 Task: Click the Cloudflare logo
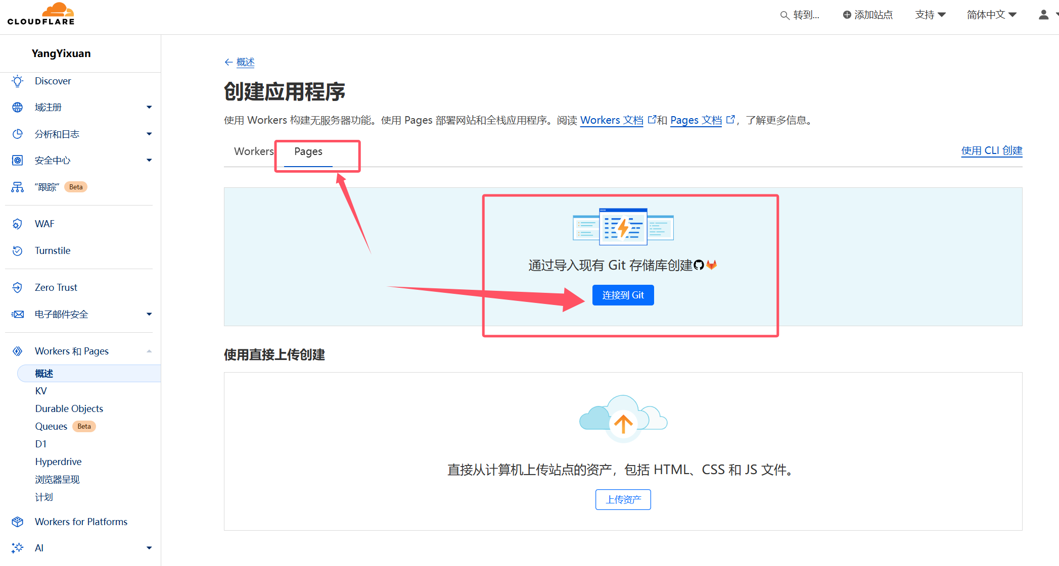(x=41, y=14)
